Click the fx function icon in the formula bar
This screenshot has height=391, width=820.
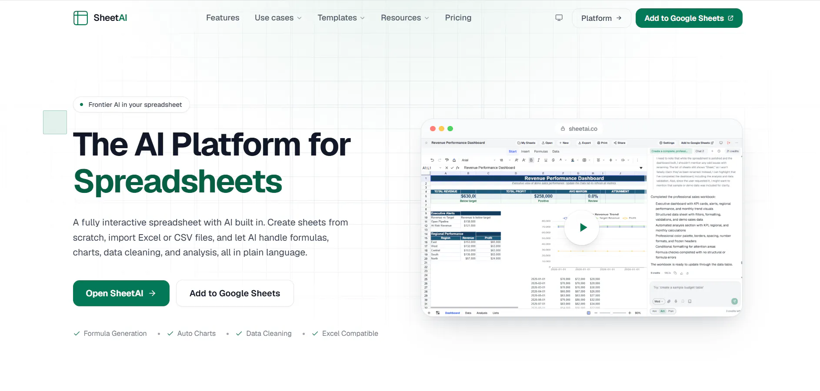point(457,168)
